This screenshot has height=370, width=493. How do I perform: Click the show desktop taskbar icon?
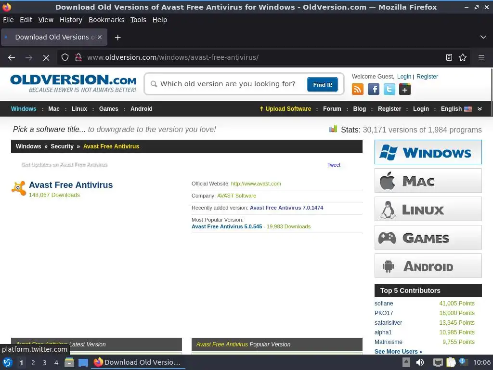83,363
